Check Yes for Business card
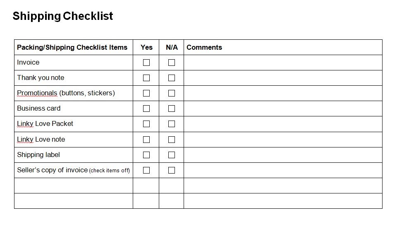This screenshot has height=227, width=397. click(x=146, y=109)
